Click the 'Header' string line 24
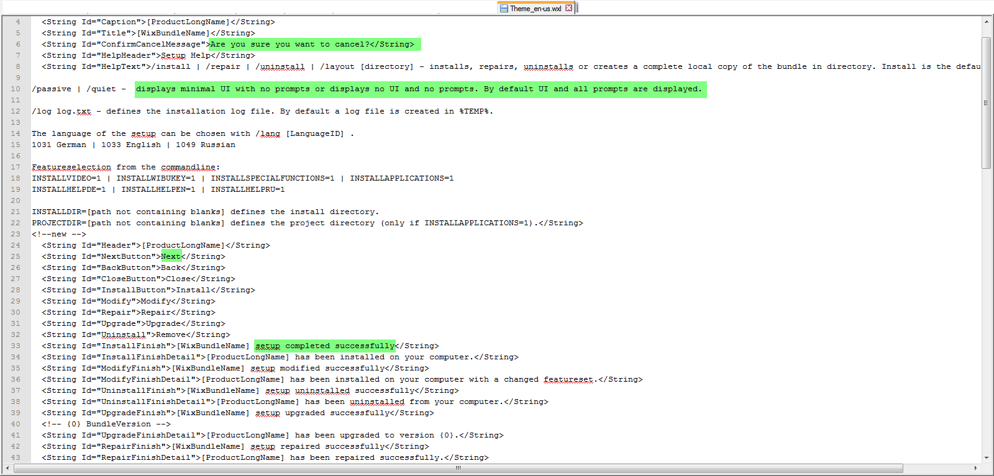The image size is (994, 476). coord(156,245)
